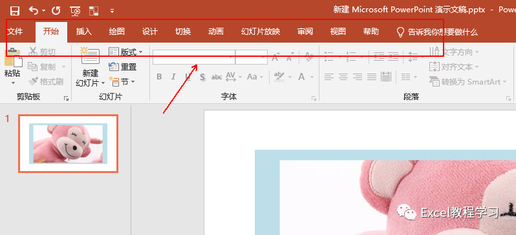Open the 视图 tab

338,32
